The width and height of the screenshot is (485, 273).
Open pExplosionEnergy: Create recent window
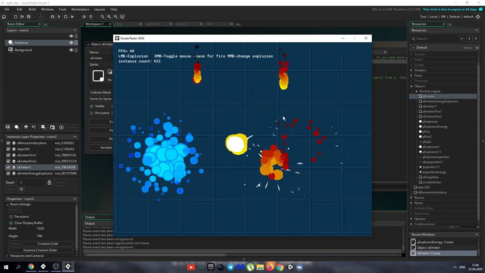[x=435, y=242]
